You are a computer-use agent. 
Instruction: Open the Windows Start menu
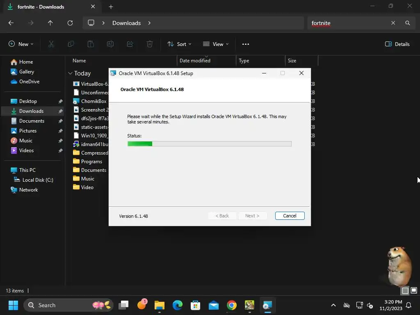pyautogui.click(x=13, y=305)
